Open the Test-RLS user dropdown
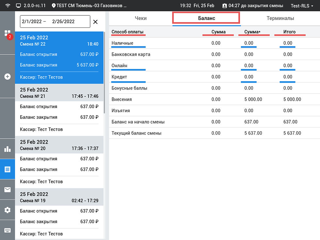The width and height of the screenshot is (320, 240). [302, 6]
